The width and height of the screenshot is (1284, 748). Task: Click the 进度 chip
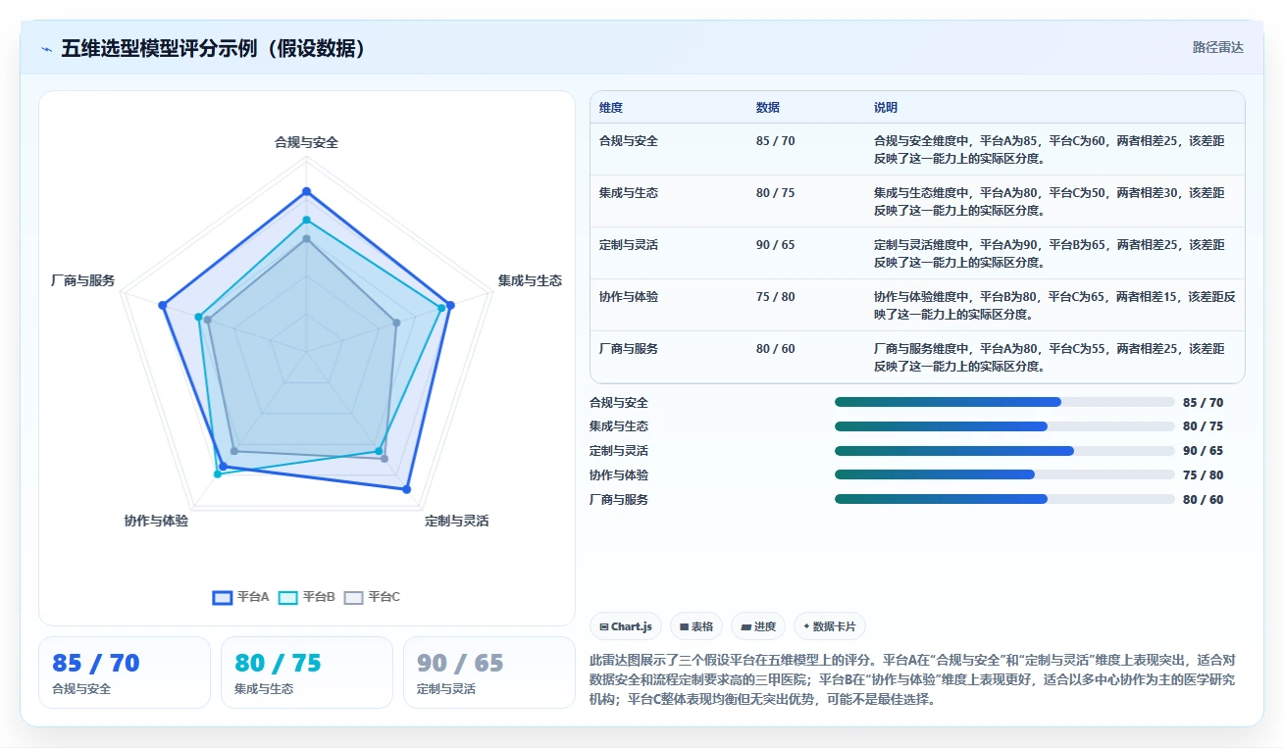point(758,626)
